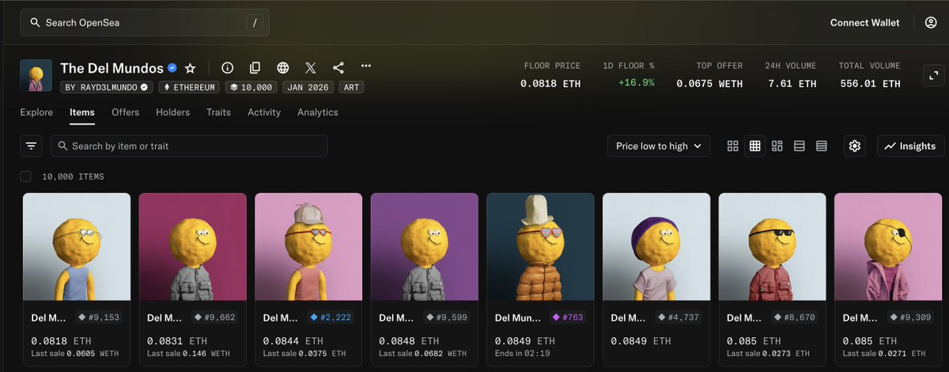Switch to the Holders tab
The height and width of the screenshot is (372, 949).
pyautogui.click(x=172, y=112)
